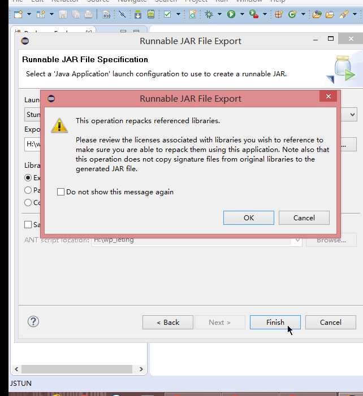The image size is (363, 396).
Task: Click the New file toolbar icon
Action: 18,14
